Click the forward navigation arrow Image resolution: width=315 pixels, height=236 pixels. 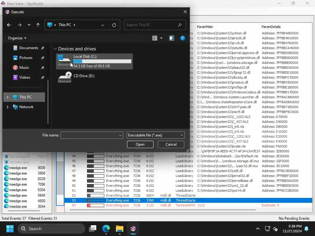[x=20, y=25]
